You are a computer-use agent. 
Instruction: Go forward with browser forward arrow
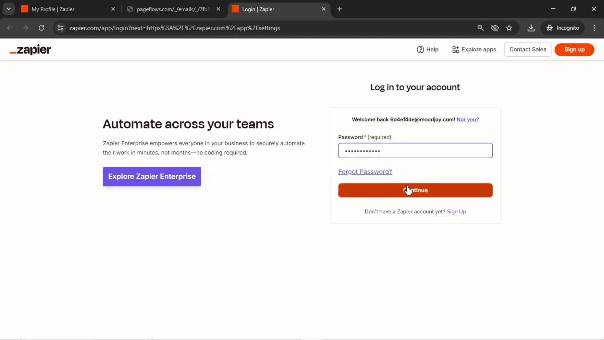tap(25, 28)
